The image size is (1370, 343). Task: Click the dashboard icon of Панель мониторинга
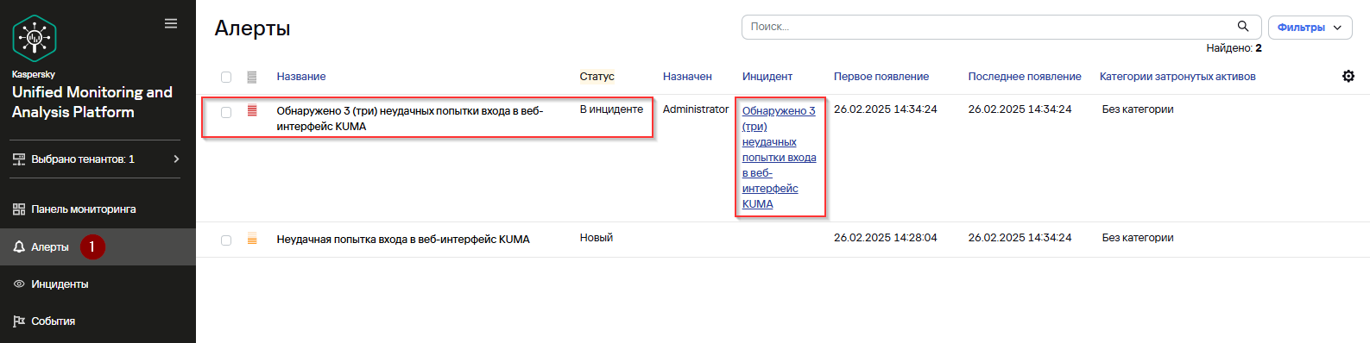[19, 209]
